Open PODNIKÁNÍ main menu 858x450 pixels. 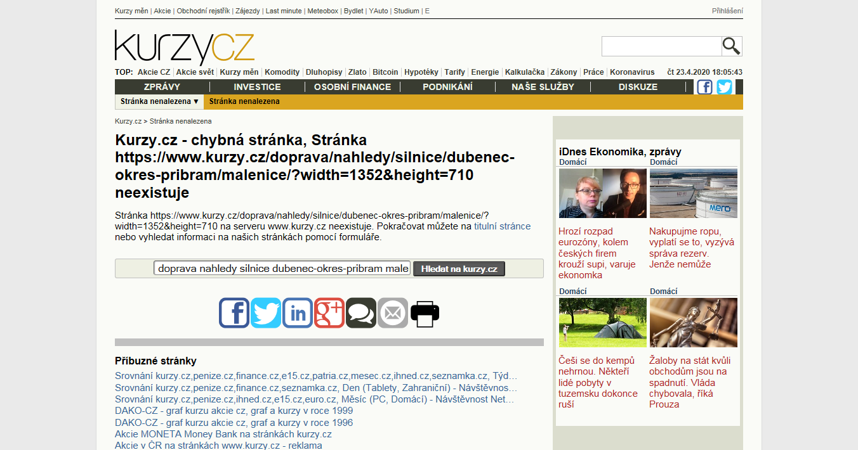[447, 87]
